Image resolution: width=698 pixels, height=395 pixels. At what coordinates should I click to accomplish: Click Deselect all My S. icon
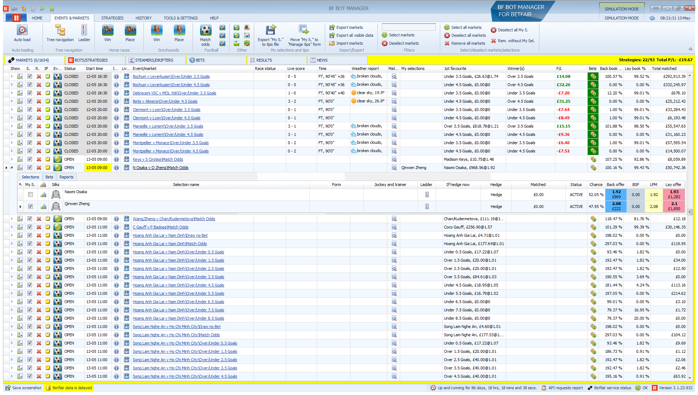pyautogui.click(x=493, y=30)
